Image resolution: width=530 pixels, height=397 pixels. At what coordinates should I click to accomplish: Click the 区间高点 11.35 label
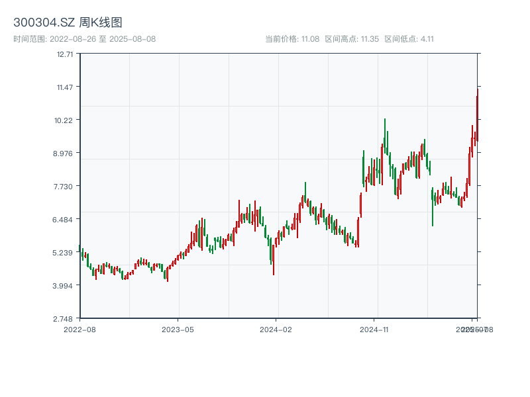coord(352,39)
